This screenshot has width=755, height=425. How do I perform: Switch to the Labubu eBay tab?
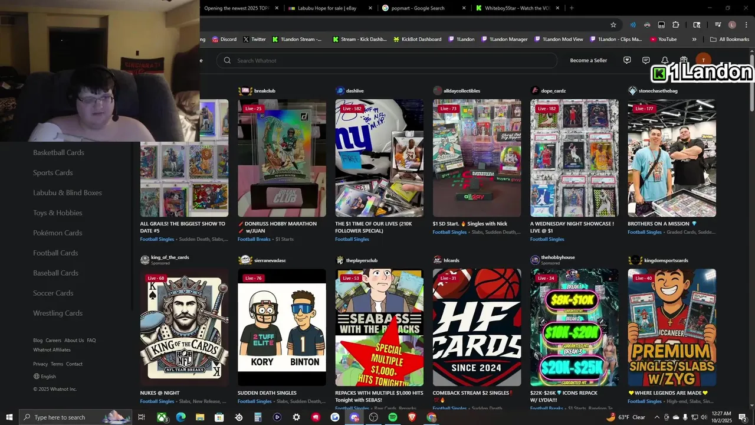329,8
